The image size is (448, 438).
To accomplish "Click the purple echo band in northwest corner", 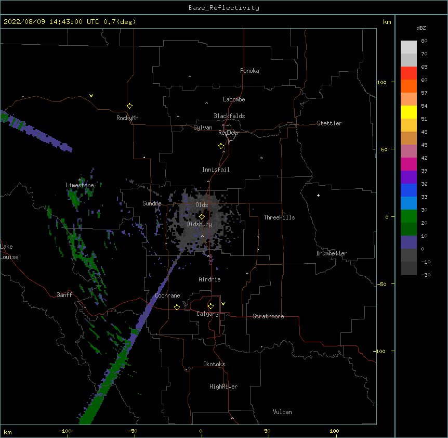I will click(36, 131).
